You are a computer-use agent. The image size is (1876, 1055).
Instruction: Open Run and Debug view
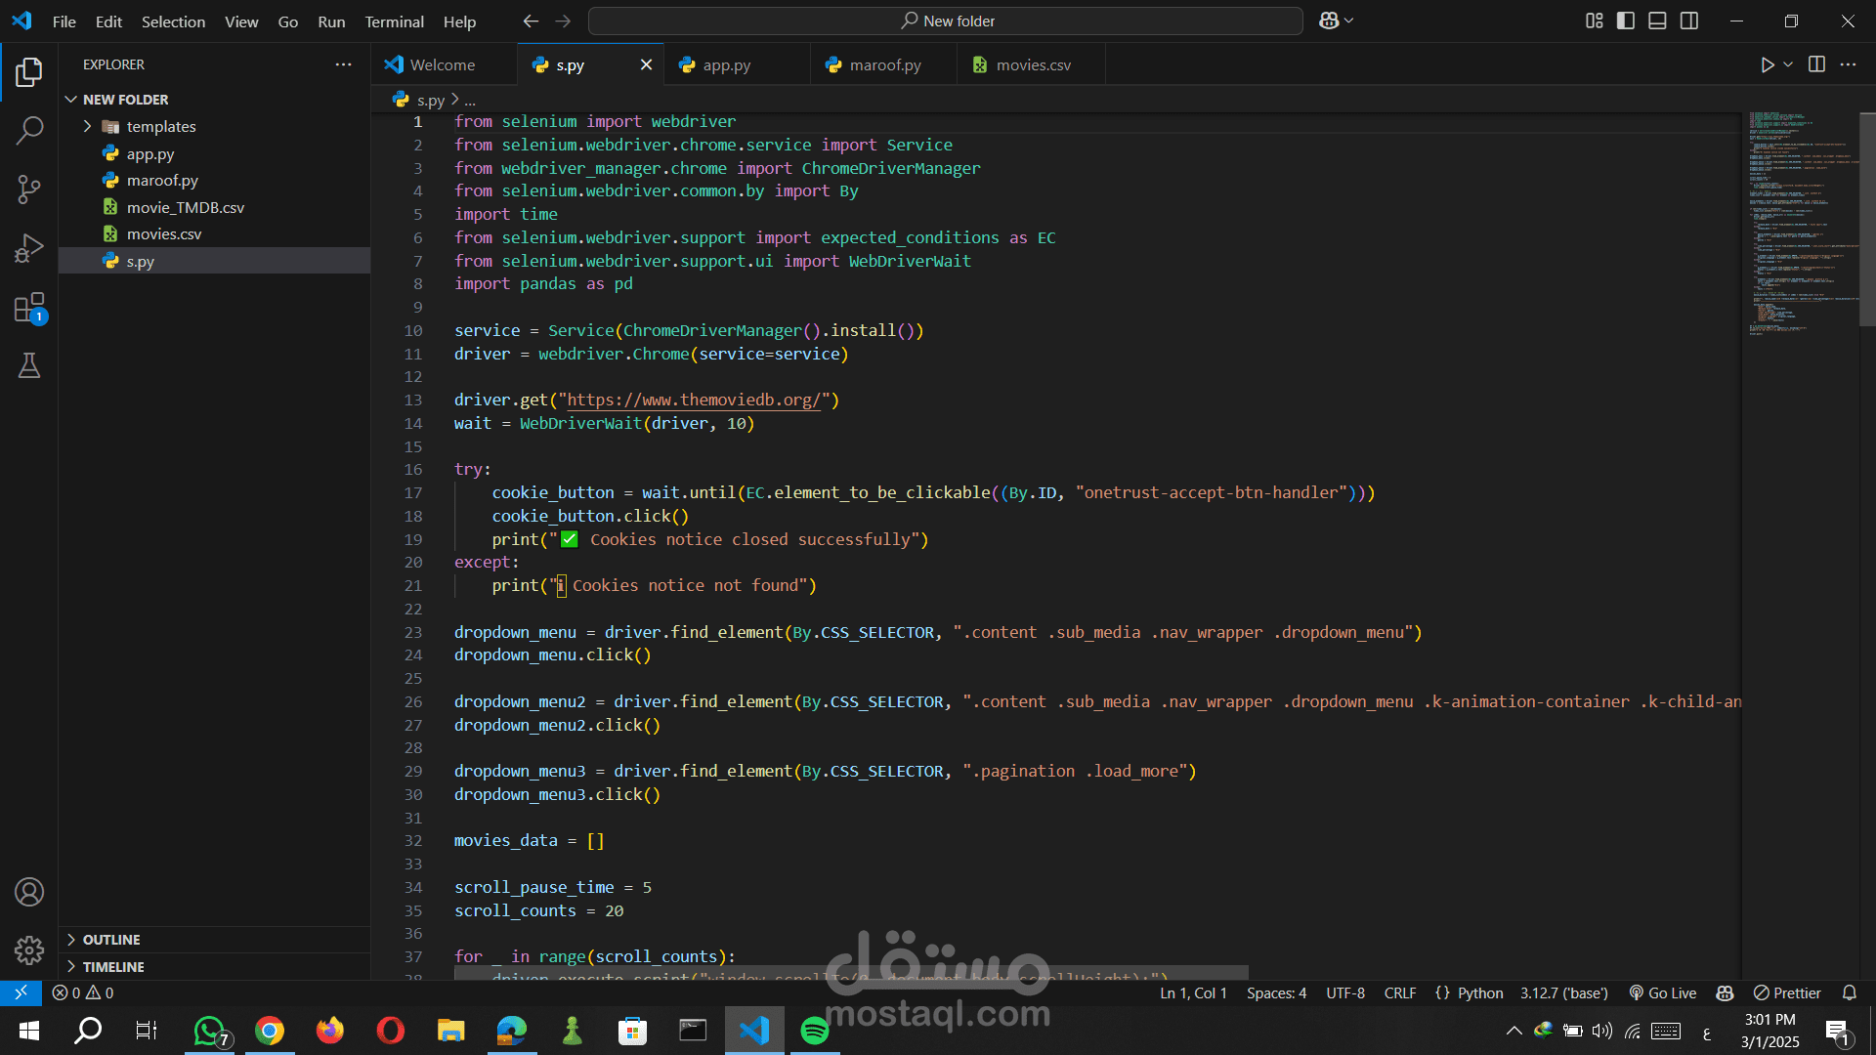click(29, 248)
